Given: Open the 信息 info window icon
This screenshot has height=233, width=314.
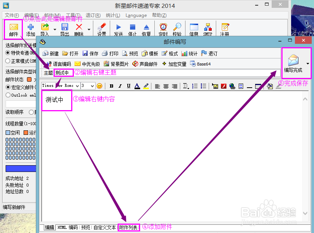Looking at the screenshot, I should click(194, 30).
